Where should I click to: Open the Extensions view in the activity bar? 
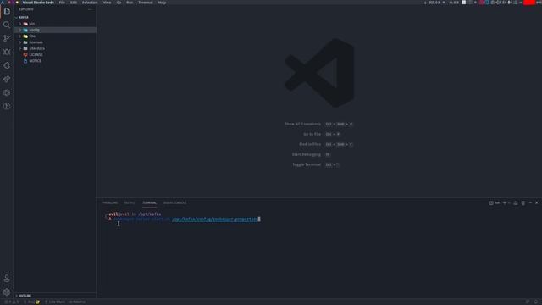7,65
